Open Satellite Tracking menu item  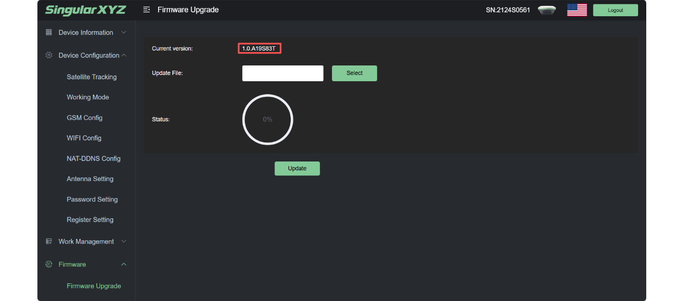(x=91, y=77)
